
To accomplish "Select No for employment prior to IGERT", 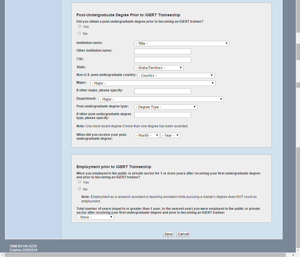I will tap(79, 189).
